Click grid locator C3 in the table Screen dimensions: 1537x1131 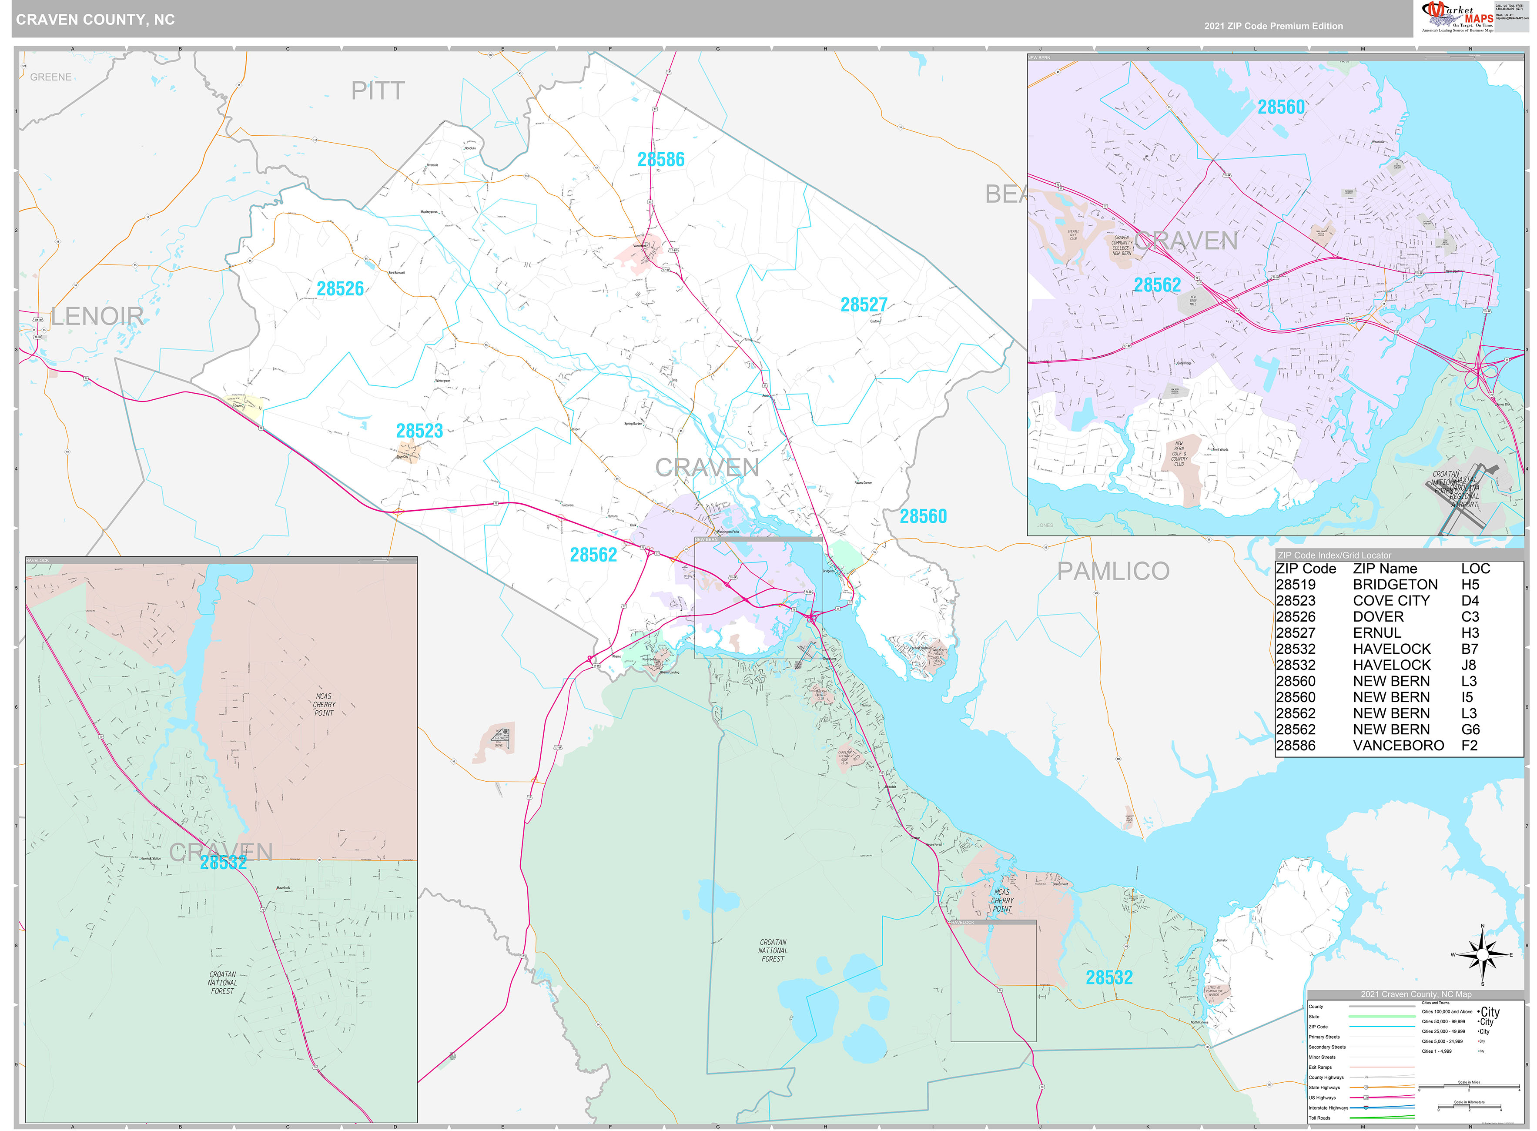pos(1470,617)
